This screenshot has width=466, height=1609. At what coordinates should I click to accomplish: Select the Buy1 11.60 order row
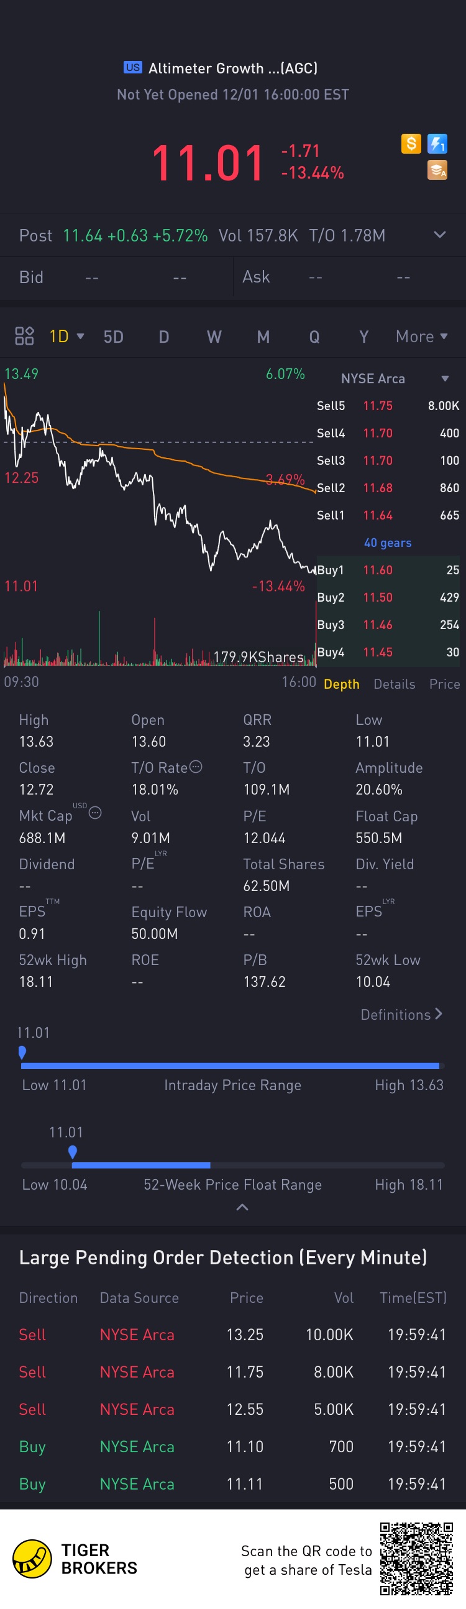pyautogui.click(x=388, y=570)
